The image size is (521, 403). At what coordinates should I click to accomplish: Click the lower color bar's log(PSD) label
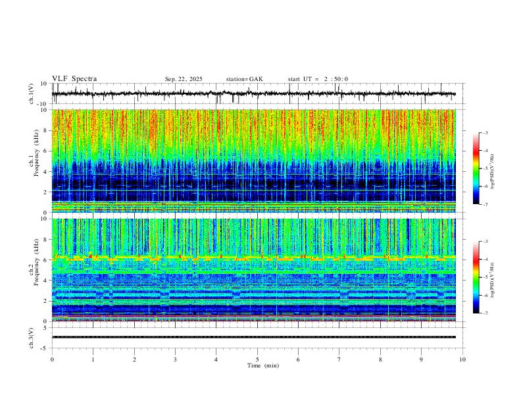click(x=492, y=280)
